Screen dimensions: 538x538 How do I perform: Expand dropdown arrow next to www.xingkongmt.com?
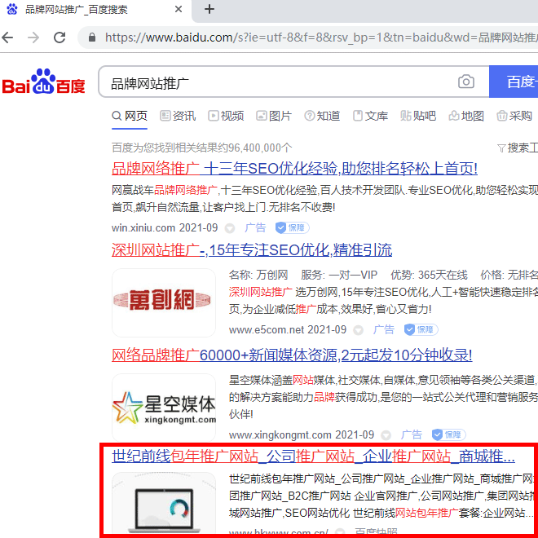386,435
